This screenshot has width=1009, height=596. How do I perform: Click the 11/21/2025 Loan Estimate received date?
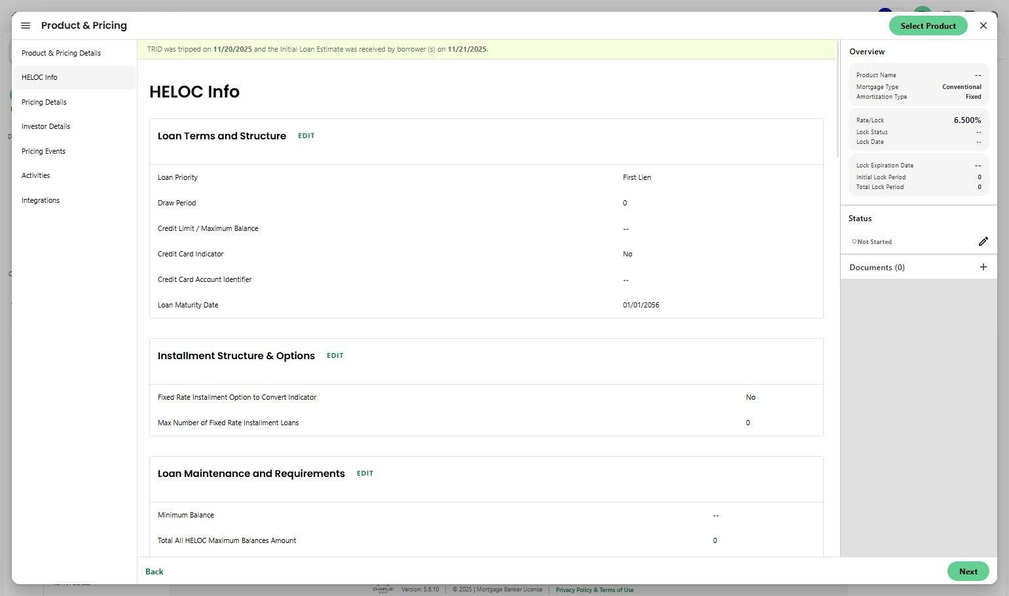coord(467,49)
